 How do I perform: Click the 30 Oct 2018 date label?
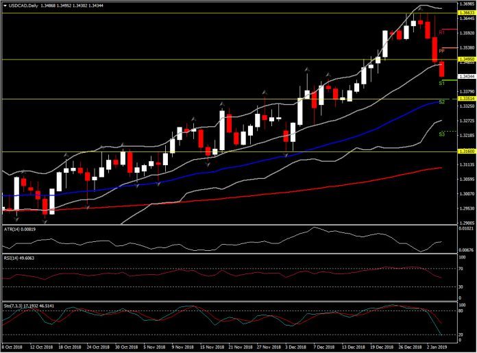point(126,347)
